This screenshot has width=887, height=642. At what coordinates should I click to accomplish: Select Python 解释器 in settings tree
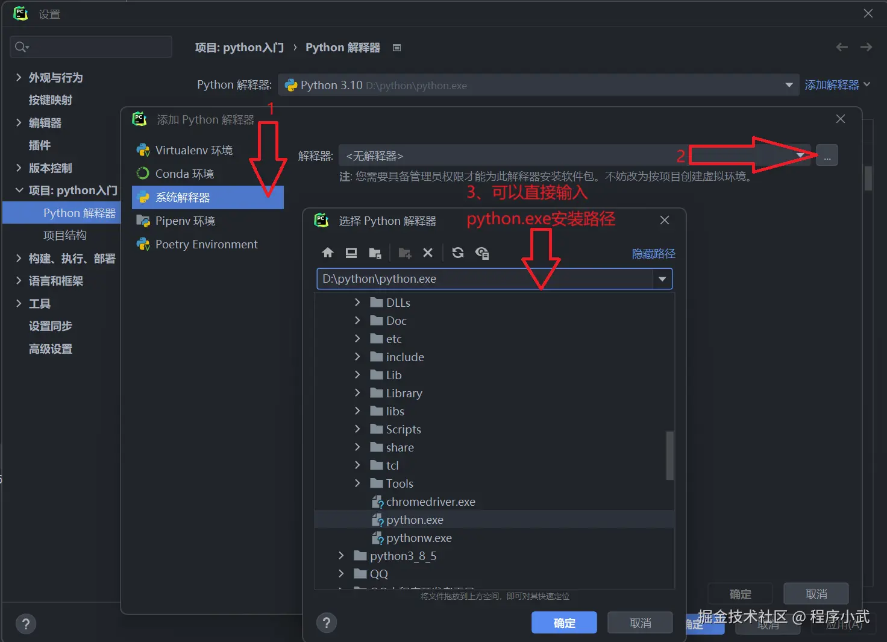pyautogui.click(x=62, y=213)
